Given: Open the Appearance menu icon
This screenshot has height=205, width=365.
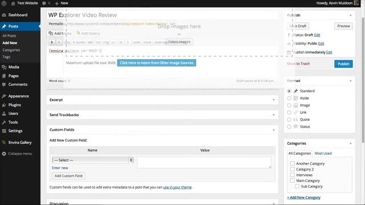Looking at the screenshot, I should tap(4, 96).
